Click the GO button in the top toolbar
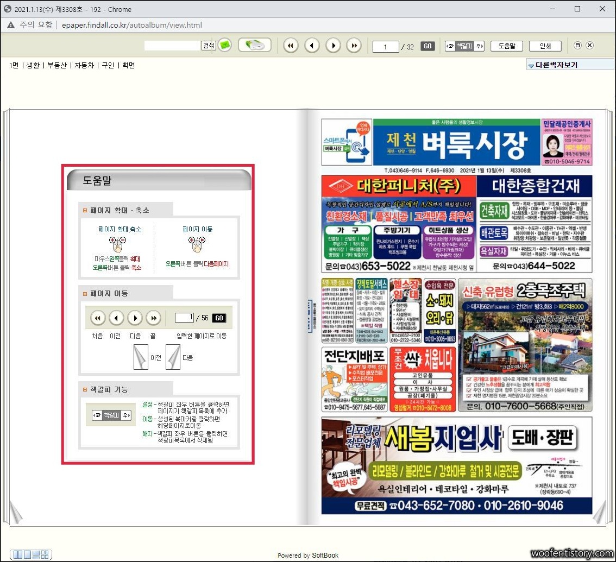The image size is (616, 562). click(x=428, y=46)
